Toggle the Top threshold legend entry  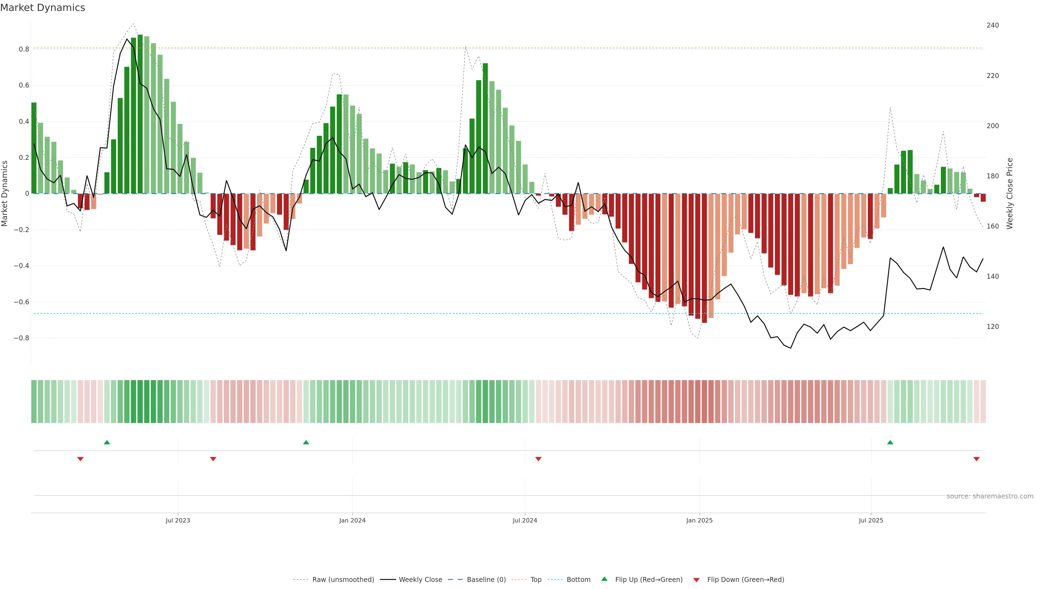[536, 580]
